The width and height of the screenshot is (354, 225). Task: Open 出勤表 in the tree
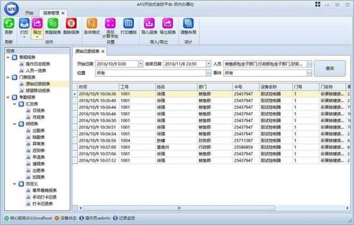click(38, 131)
